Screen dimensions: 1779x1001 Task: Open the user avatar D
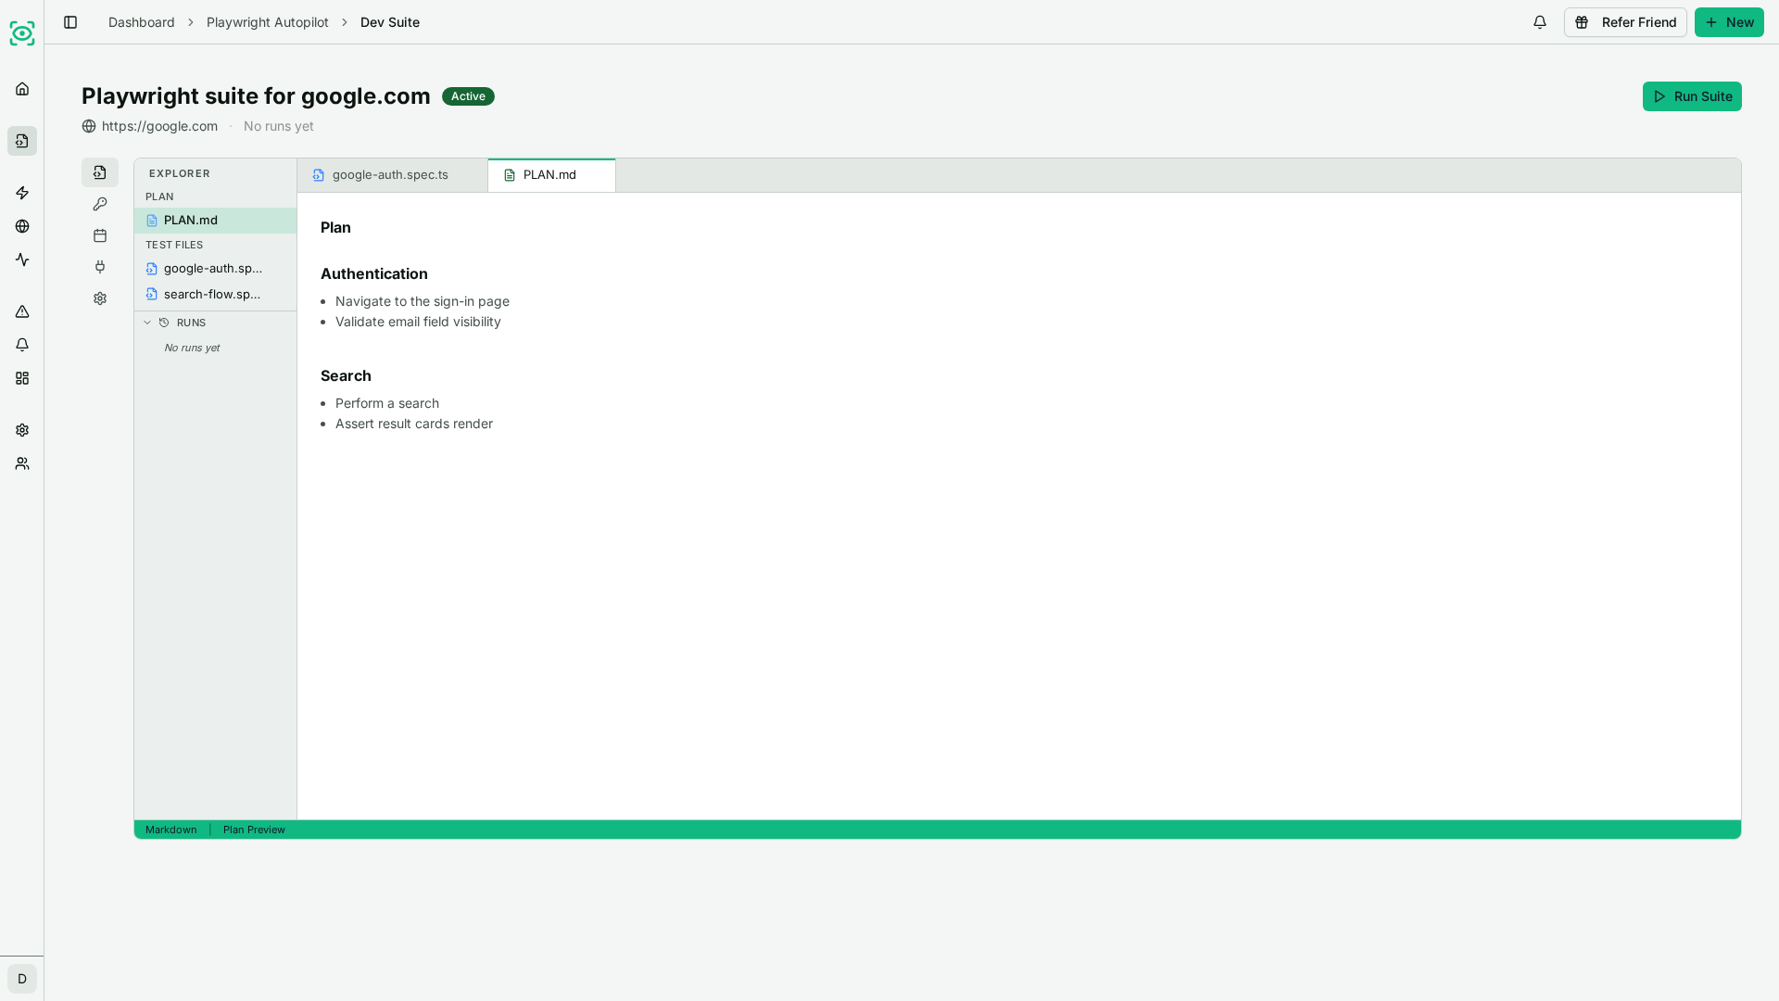22,979
